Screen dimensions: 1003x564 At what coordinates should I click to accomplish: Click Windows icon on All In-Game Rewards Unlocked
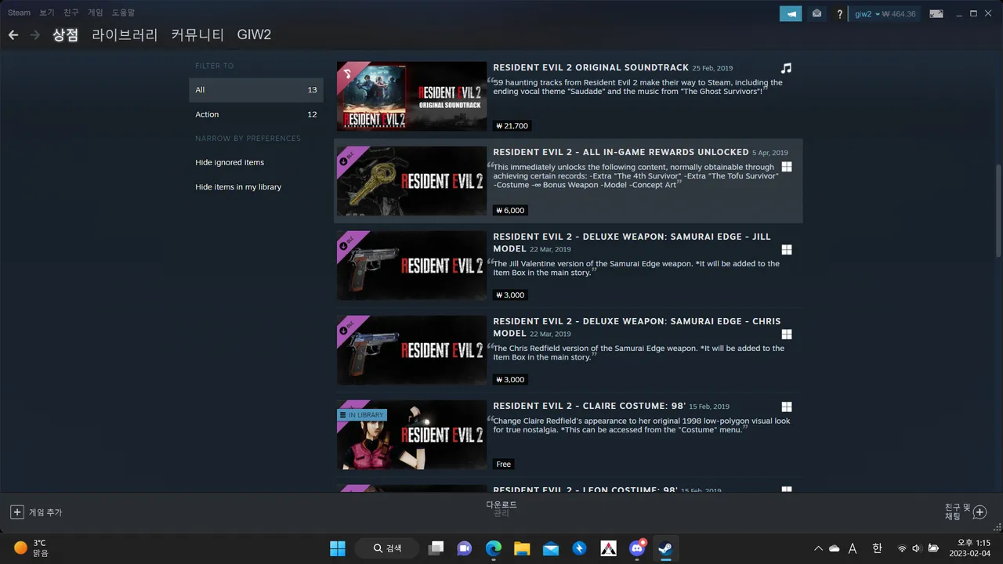787,167
